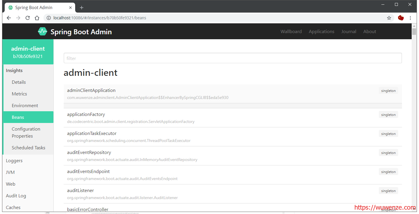Click the InMemoryAuditEventRepository class name text
This screenshot has height=214, width=419.
point(132,160)
